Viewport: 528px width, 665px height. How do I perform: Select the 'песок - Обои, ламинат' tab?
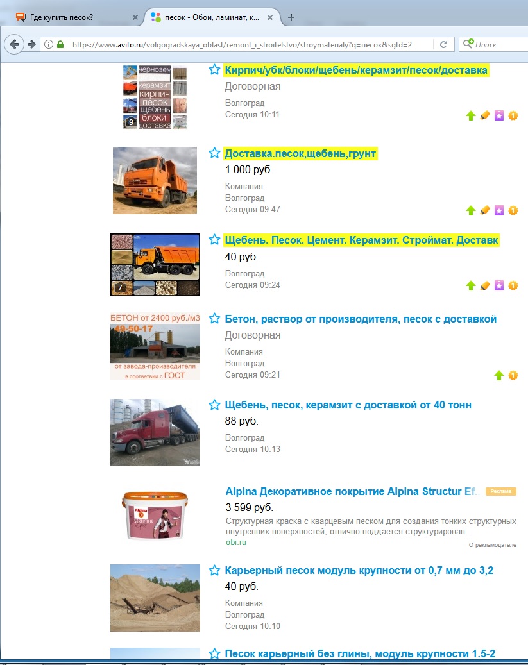point(212,17)
